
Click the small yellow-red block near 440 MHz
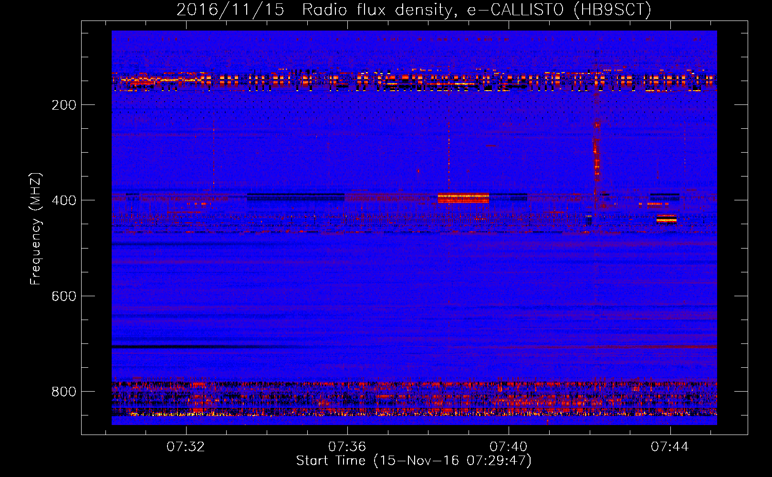tap(666, 219)
